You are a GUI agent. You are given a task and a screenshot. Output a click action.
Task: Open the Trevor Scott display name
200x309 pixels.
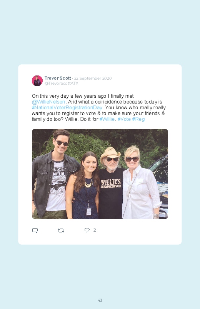[x=58, y=78]
